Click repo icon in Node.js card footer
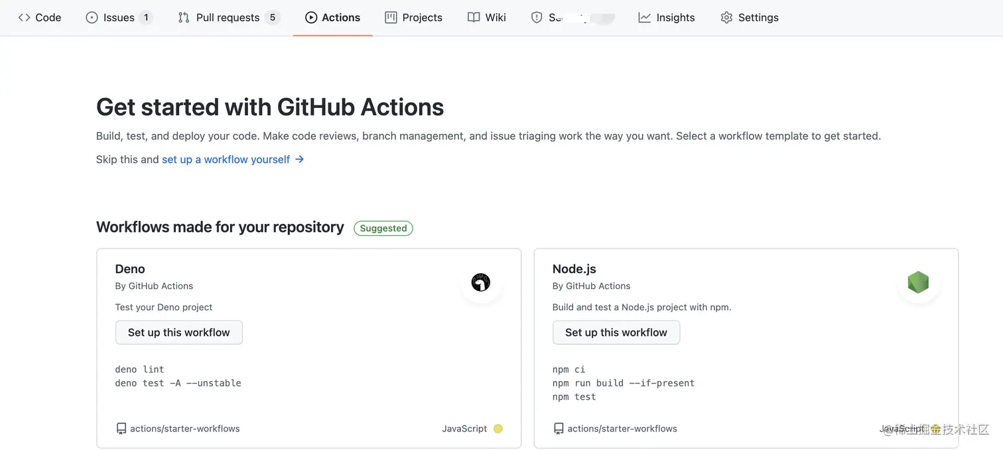The image size is (1003, 450). (559, 429)
